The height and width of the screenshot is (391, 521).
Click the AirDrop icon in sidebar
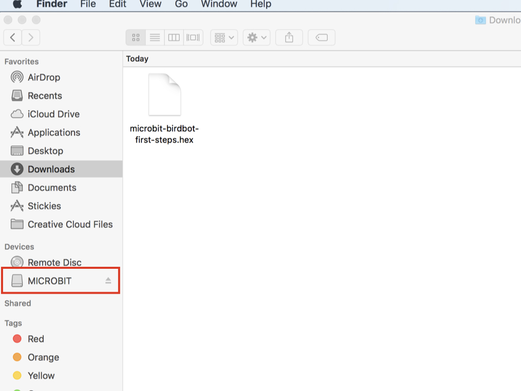pyautogui.click(x=17, y=77)
